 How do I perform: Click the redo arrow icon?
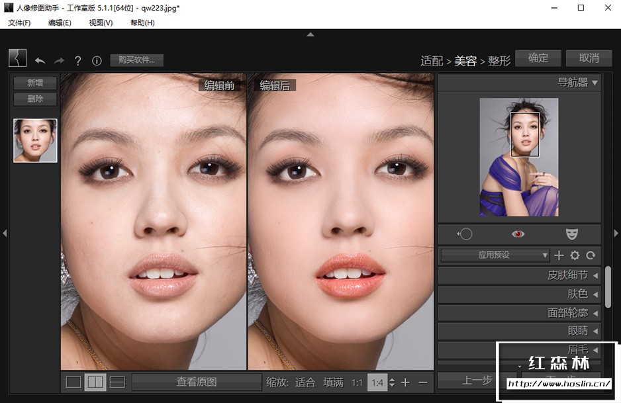[x=59, y=61]
